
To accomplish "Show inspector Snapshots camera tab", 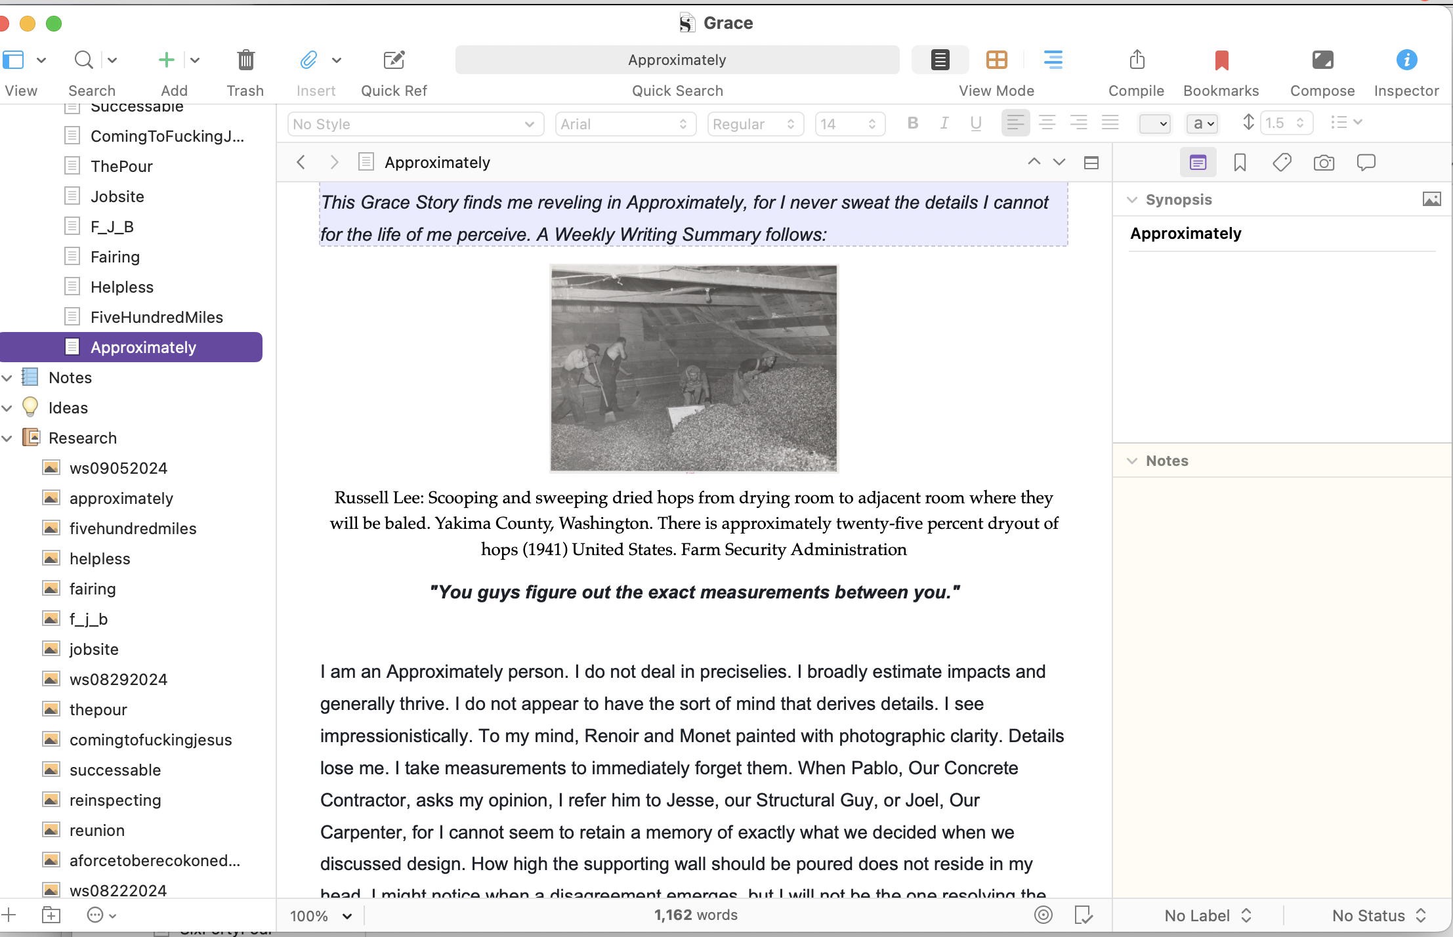I will pos(1324,163).
